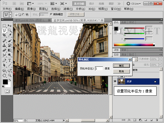Select the 设计 workspace button

pos(92,4)
